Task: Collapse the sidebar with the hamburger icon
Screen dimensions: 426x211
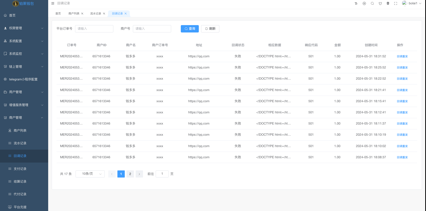Action: pyautogui.click(x=53, y=3)
